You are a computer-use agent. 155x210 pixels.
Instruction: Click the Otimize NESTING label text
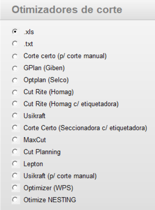pyautogui.click(x=50, y=200)
